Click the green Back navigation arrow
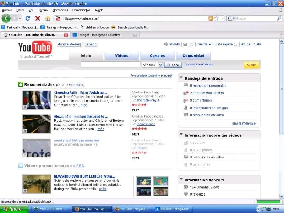This screenshot has height=213, width=284. pyautogui.click(x=6, y=18)
